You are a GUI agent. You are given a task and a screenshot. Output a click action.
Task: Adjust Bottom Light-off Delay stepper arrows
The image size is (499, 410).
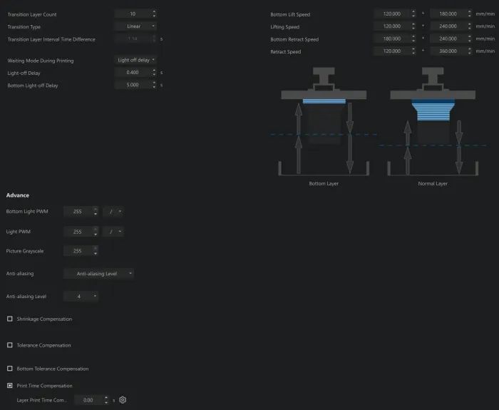click(154, 85)
